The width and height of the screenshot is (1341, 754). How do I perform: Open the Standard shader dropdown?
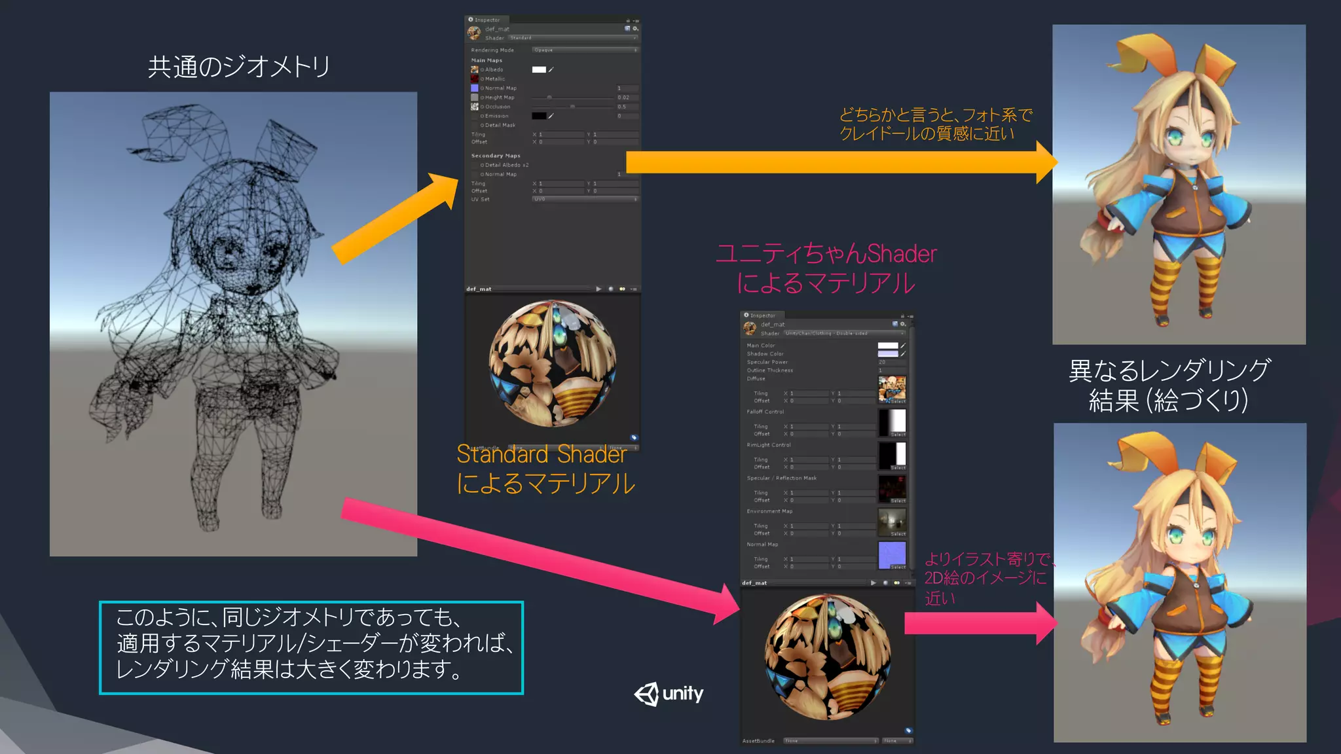[x=573, y=38]
